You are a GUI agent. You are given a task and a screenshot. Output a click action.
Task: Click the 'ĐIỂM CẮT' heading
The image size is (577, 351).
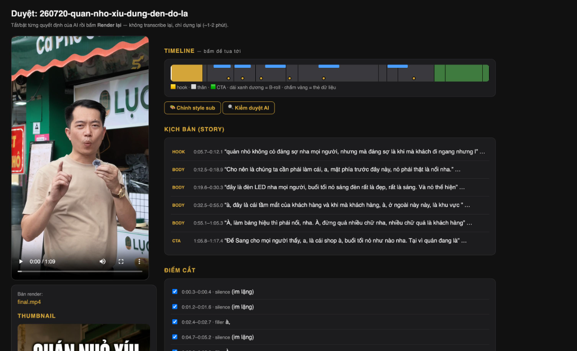[180, 270]
